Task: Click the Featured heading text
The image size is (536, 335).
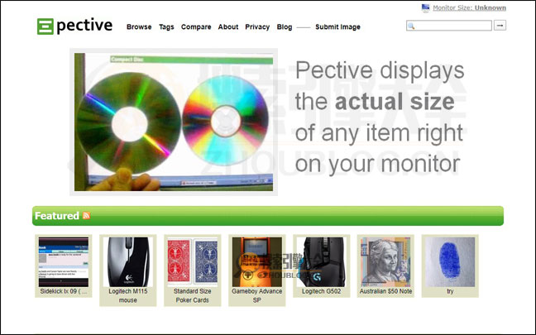Action: pos(57,216)
